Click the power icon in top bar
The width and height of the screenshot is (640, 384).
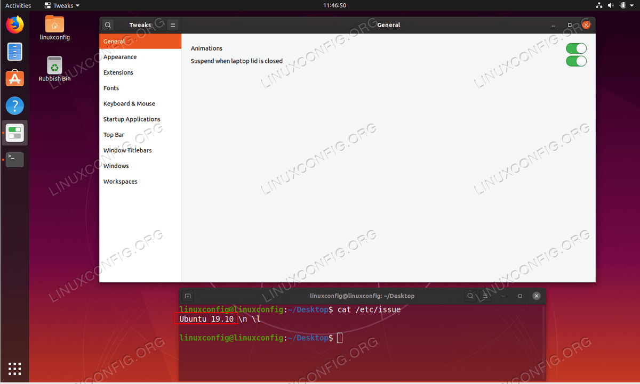tap(622, 5)
